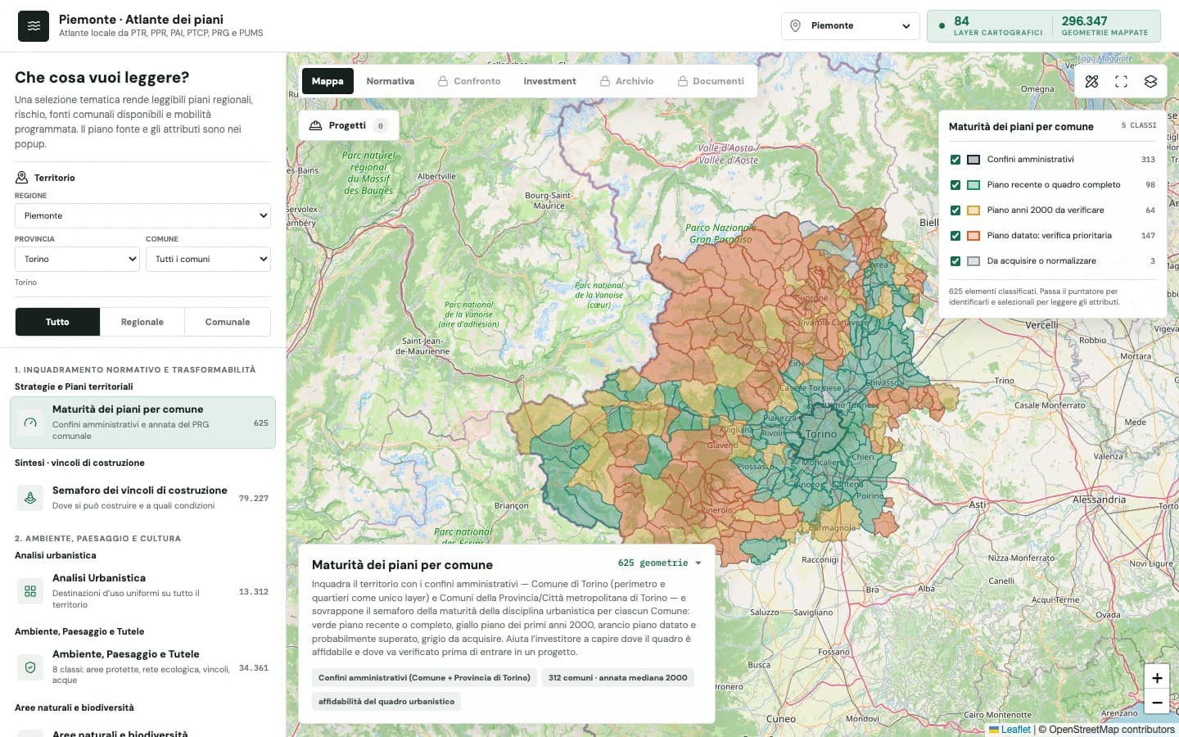Click the green swatch for Piano recente
Image resolution: width=1179 pixels, height=737 pixels.
coord(973,185)
